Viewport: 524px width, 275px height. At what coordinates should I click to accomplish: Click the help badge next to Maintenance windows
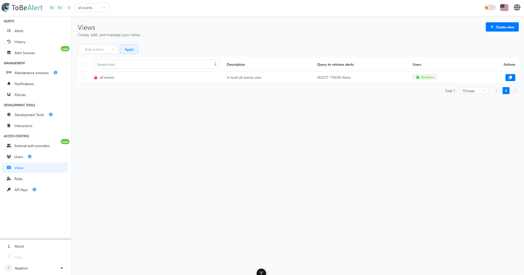coord(56,73)
